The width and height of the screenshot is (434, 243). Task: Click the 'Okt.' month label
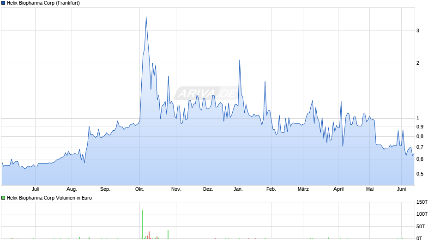click(139, 189)
